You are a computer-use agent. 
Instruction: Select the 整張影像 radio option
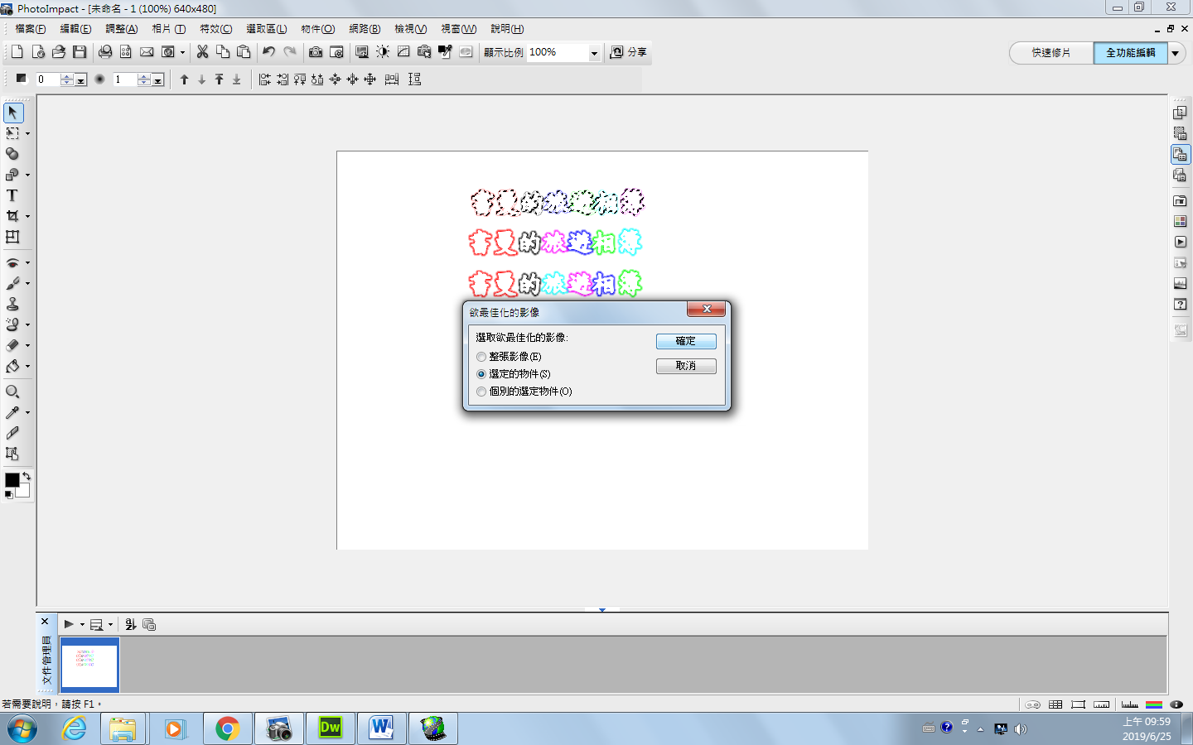[x=481, y=357]
